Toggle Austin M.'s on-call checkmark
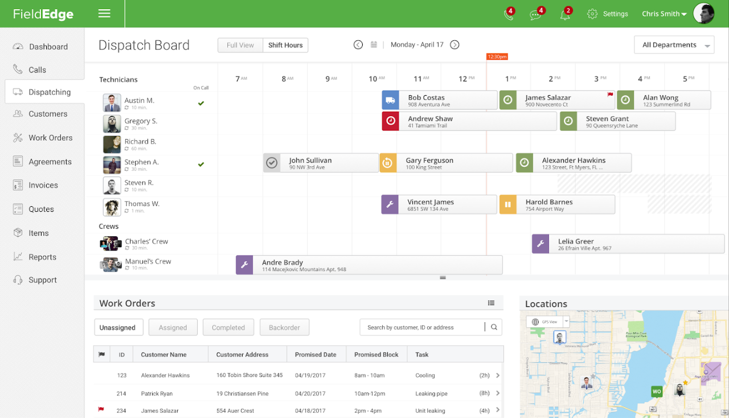Screen dimensions: 729x418 click(x=200, y=103)
